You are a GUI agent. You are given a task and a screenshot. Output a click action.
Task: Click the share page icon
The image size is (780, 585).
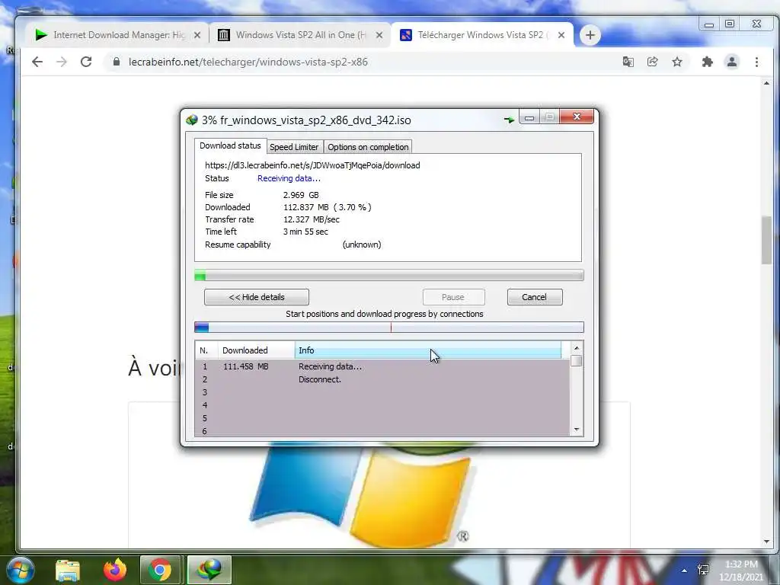(x=653, y=62)
